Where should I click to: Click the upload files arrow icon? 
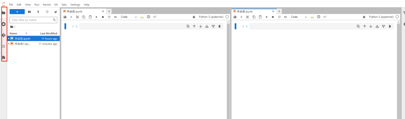[x=38, y=12]
